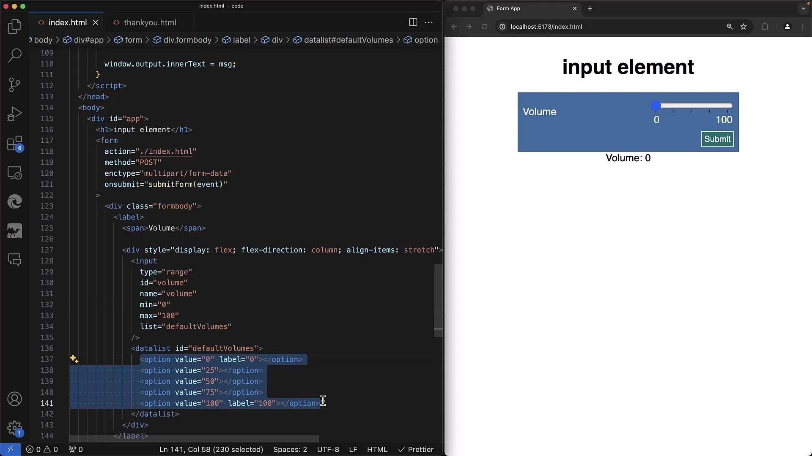Click Ln 141, Col 58 in status bar
812x456 pixels.
point(211,449)
